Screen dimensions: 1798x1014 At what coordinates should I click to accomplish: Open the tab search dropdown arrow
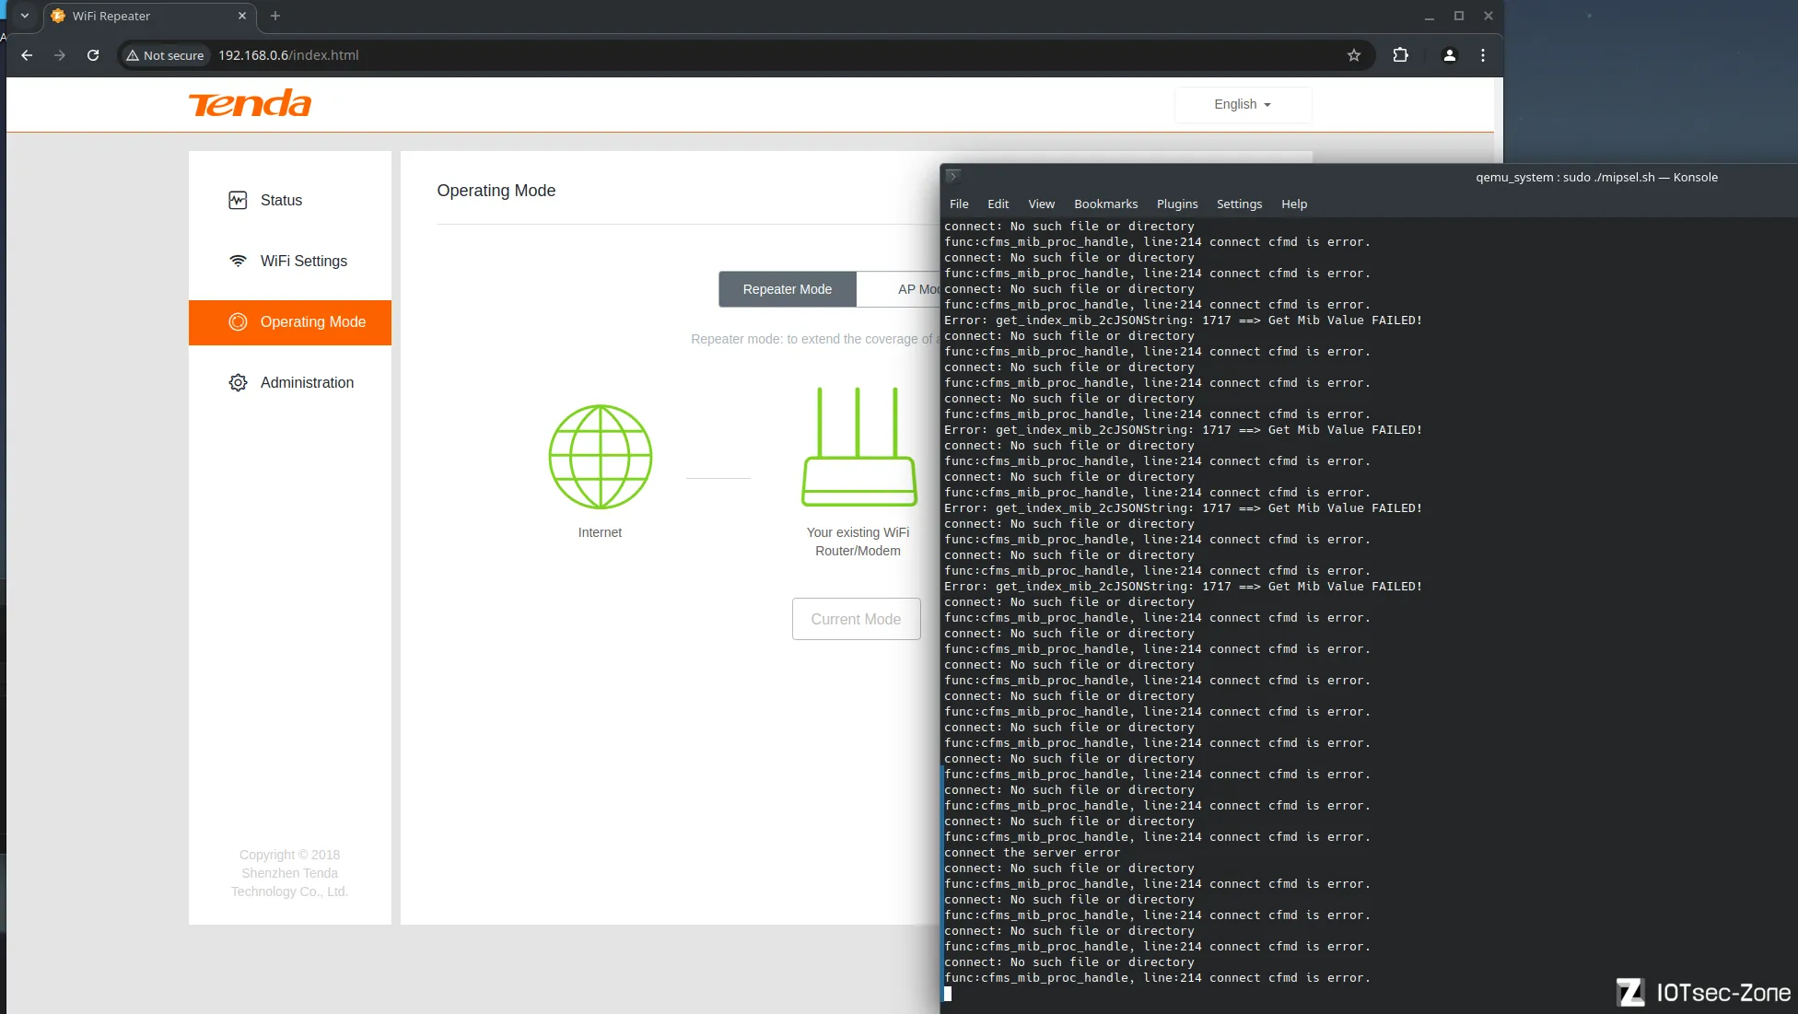(25, 16)
